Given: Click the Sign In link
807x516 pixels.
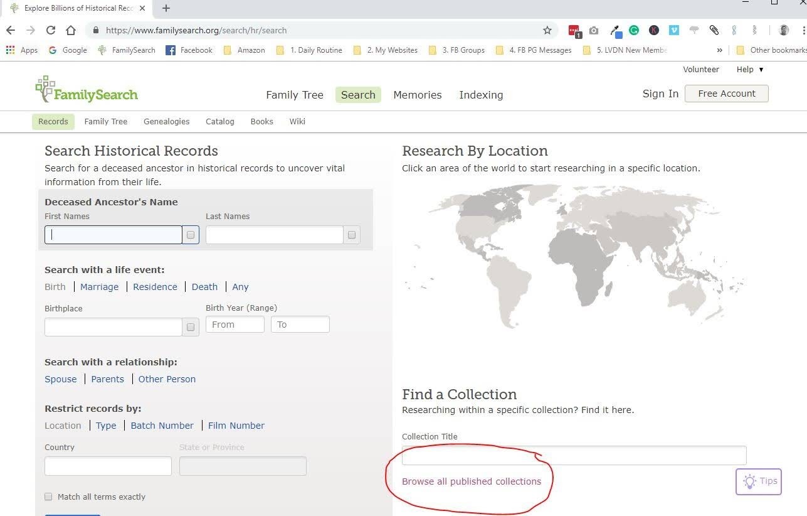Looking at the screenshot, I should [x=660, y=94].
